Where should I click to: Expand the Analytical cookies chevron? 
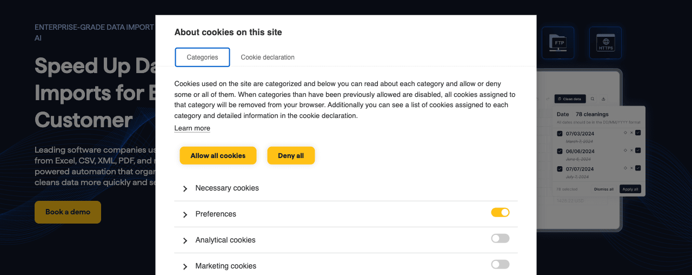pos(185,240)
